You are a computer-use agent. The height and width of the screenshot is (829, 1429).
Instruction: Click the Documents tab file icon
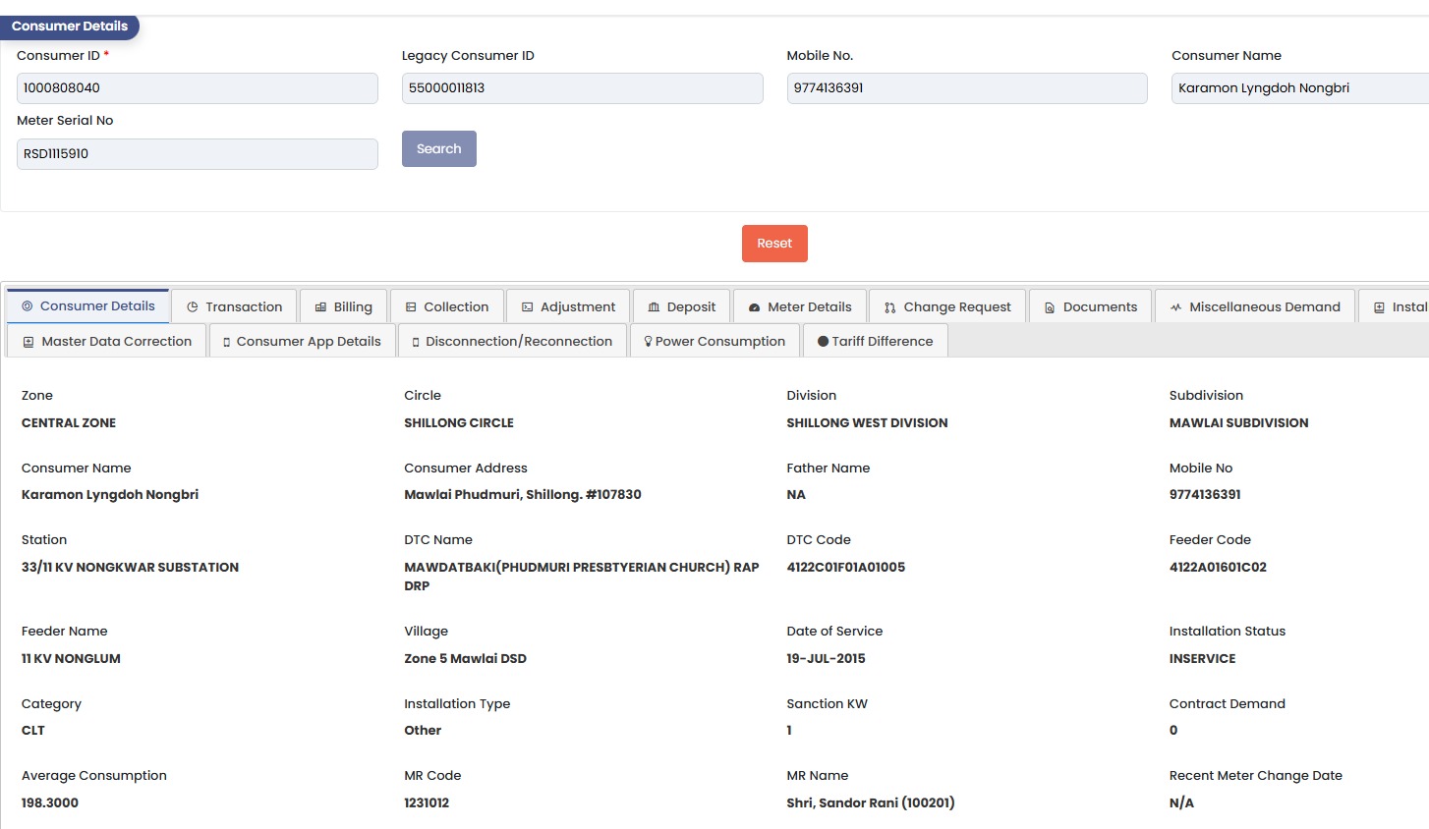[x=1050, y=307]
